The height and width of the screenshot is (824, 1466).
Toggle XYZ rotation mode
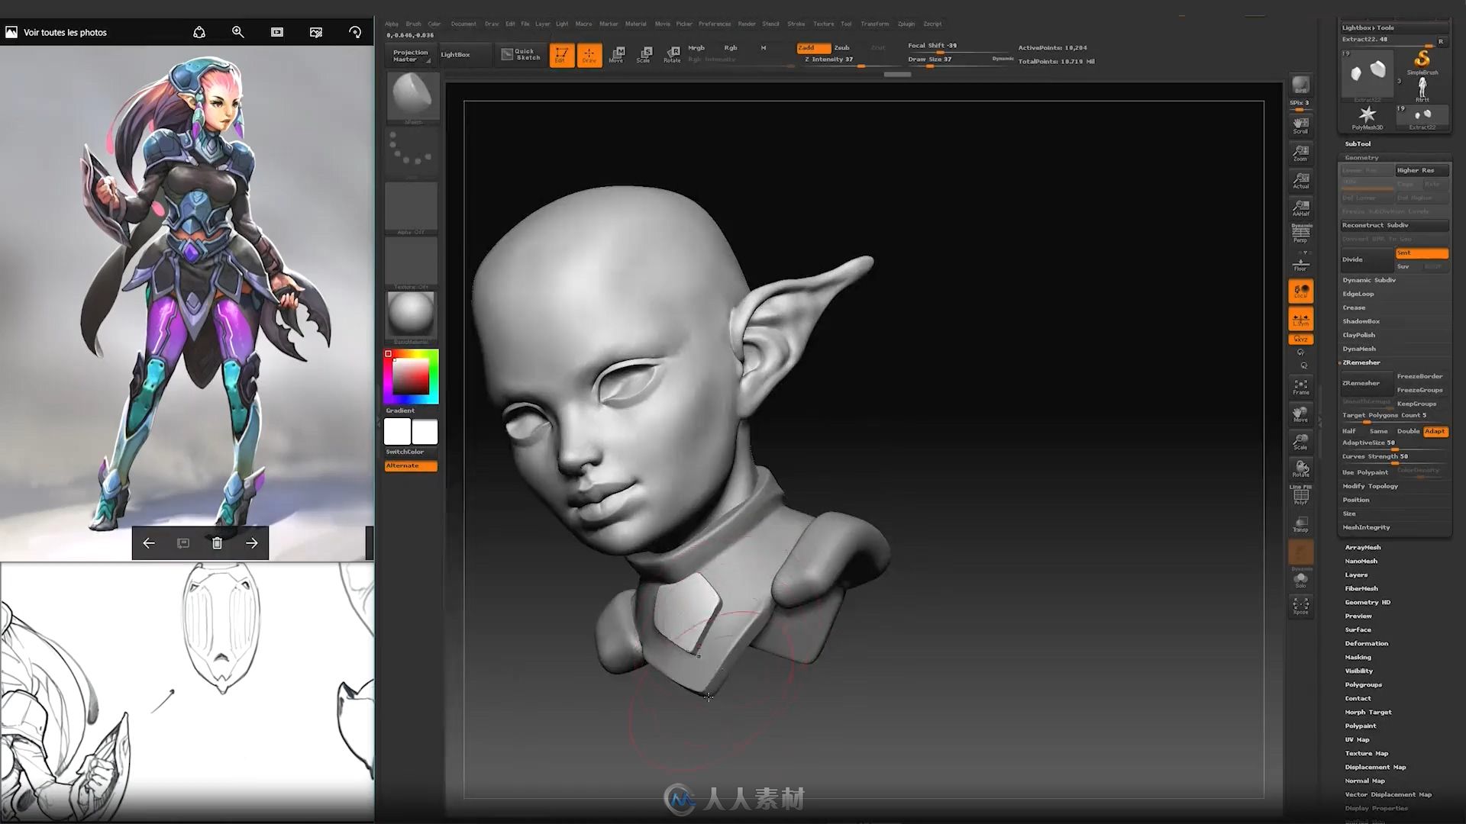pyautogui.click(x=1300, y=339)
